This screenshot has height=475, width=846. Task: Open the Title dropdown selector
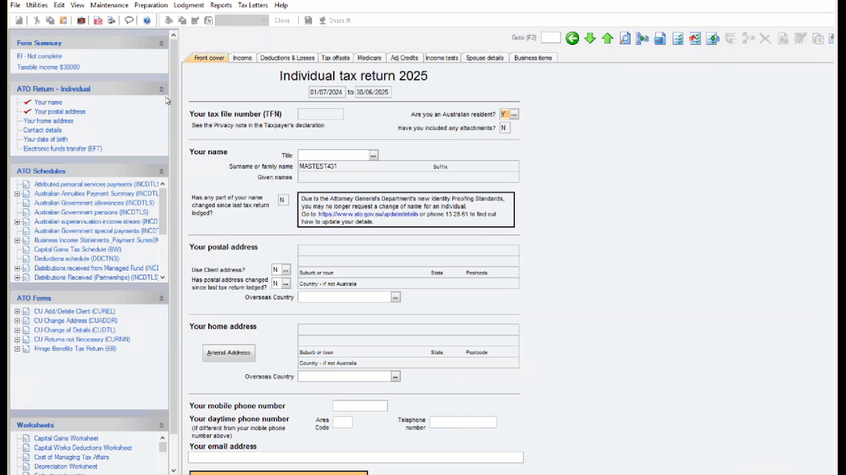(x=373, y=155)
